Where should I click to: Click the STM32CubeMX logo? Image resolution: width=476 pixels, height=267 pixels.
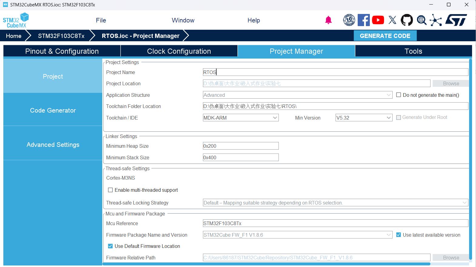click(16, 20)
